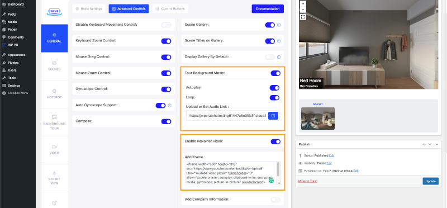Screen dimensions: 447x208
Task: Click the Grammarly icon in iframe textarea
Action: click(x=271, y=181)
